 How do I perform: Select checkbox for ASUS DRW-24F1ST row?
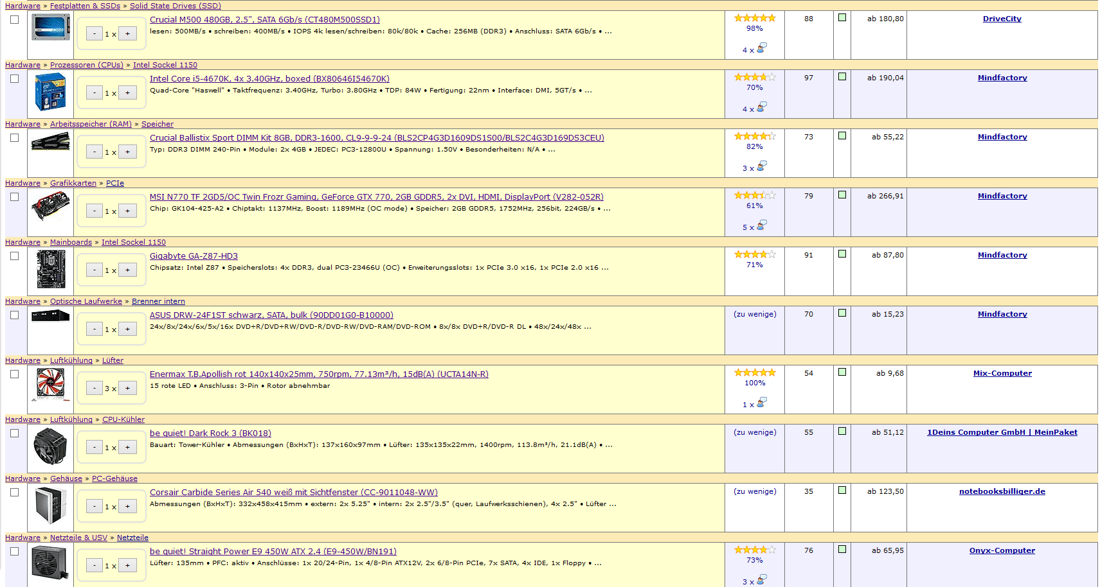[15, 315]
